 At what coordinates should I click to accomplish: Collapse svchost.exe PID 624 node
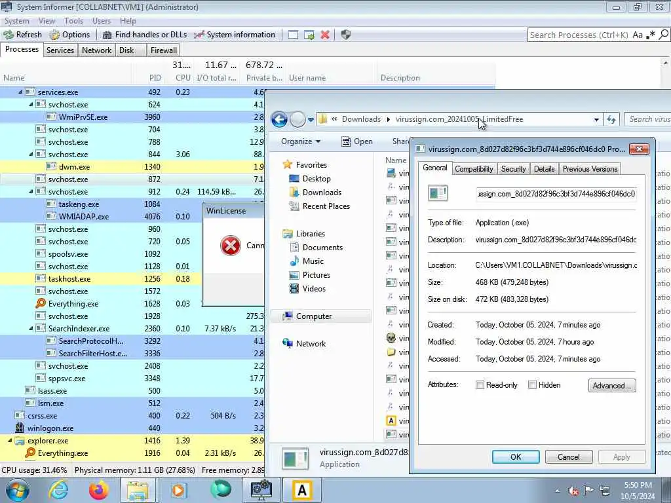[x=31, y=104]
